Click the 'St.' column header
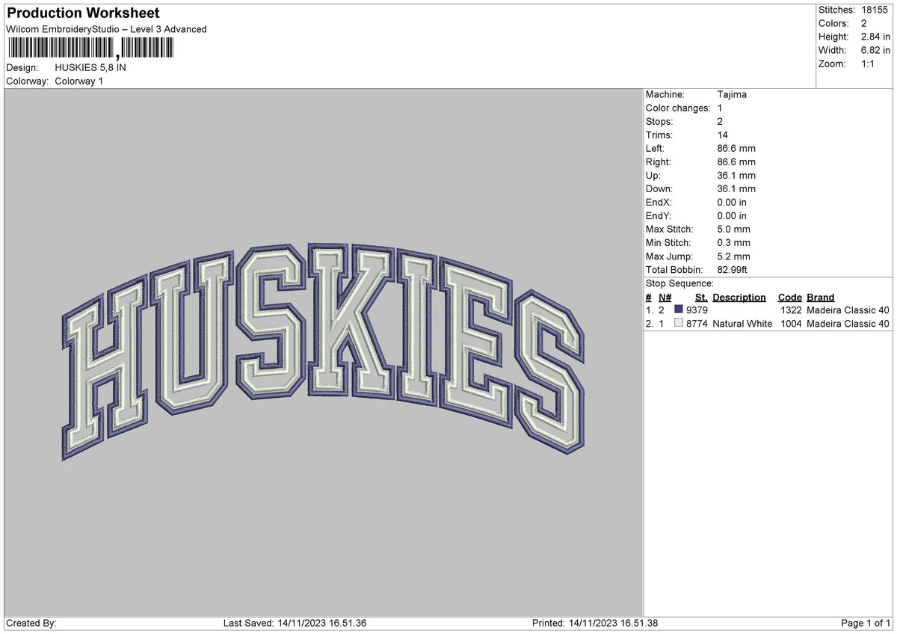Viewport: 897px width, 634px height. pyautogui.click(x=701, y=297)
